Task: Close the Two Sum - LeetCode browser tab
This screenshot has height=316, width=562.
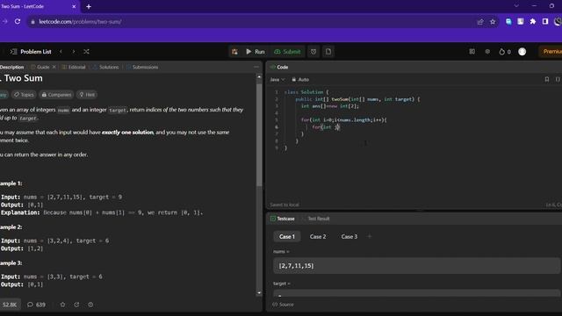Action: pos(74,6)
